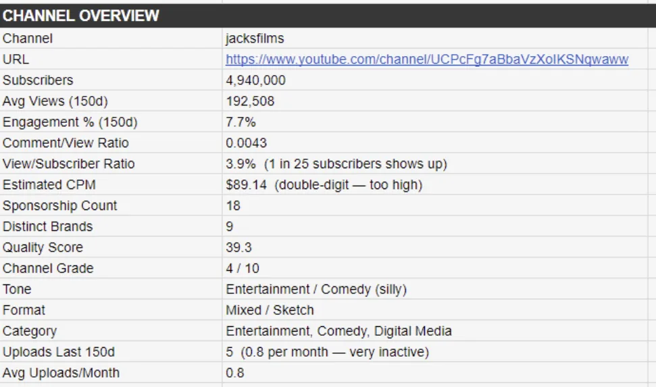Select the 'Tone' label cell
Viewport: 656px width, 387px height.
[111, 289]
